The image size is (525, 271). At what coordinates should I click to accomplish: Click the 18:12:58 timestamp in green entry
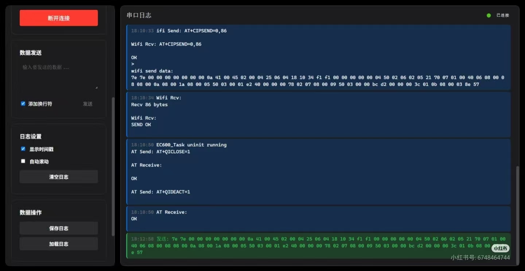tap(143, 239)
